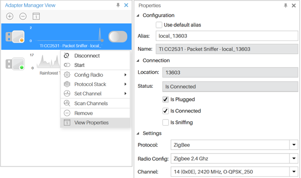
Task: Choose View Properties from the context menu
Action: 95,123
